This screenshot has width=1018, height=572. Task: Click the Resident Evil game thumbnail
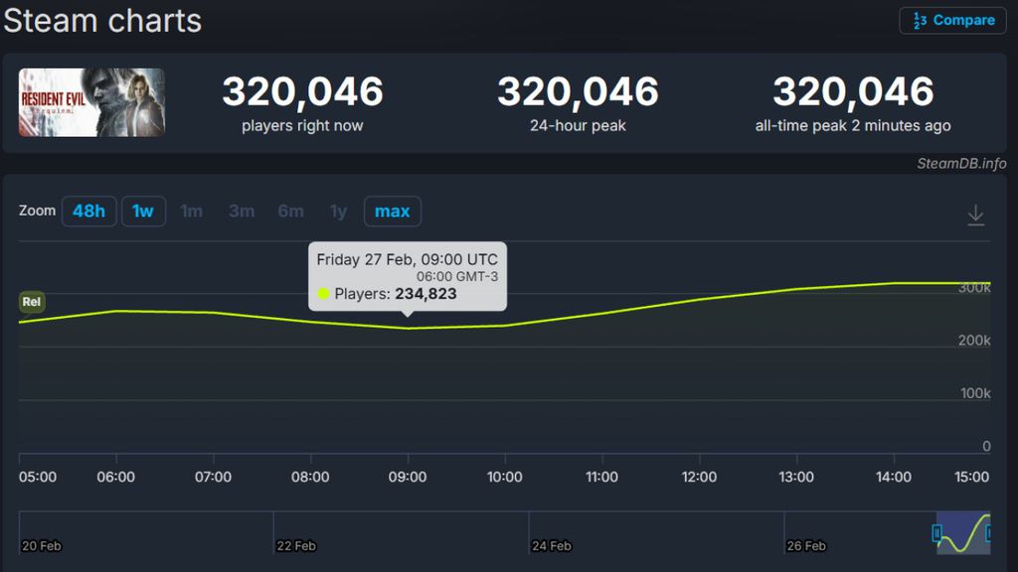[91, 102]
